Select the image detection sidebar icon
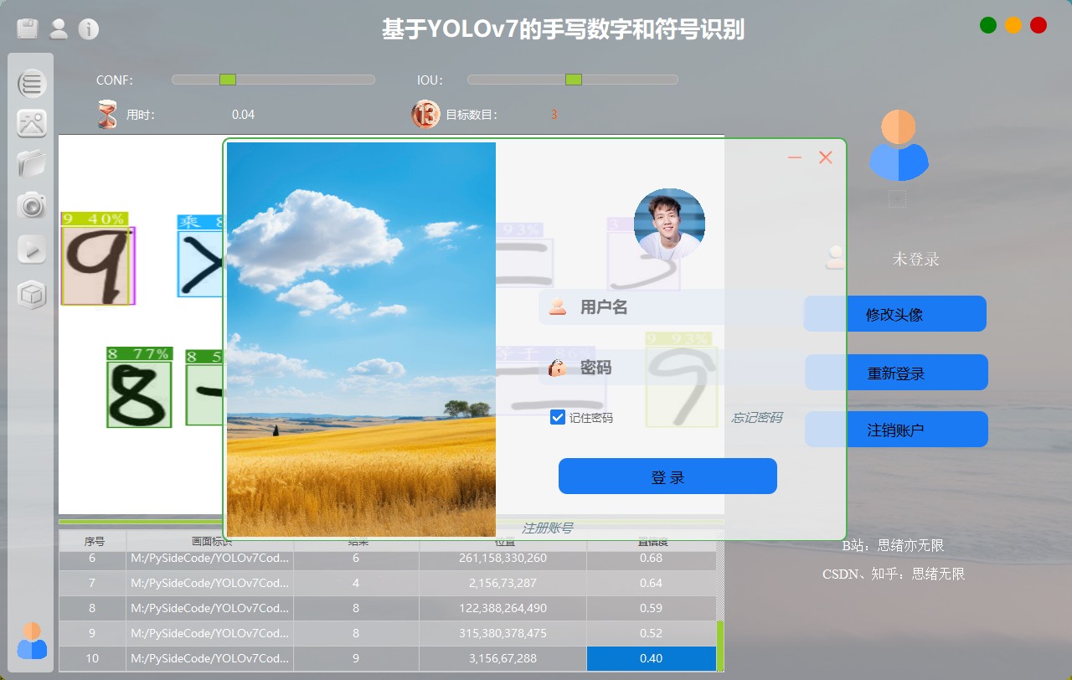This screenshot has height=680, width=1072. point(32,124)
